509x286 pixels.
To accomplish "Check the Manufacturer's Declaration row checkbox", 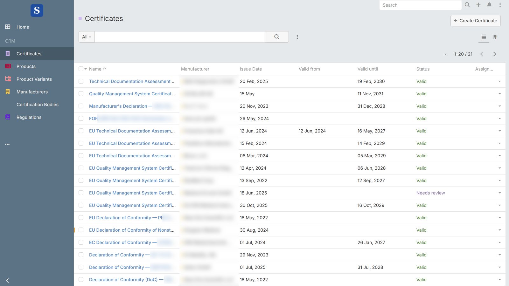I will [x=81, y=106].
